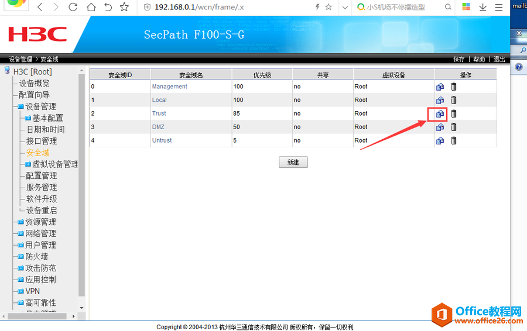
Task: Click the star inside the address bar
Action: [328, 6]
